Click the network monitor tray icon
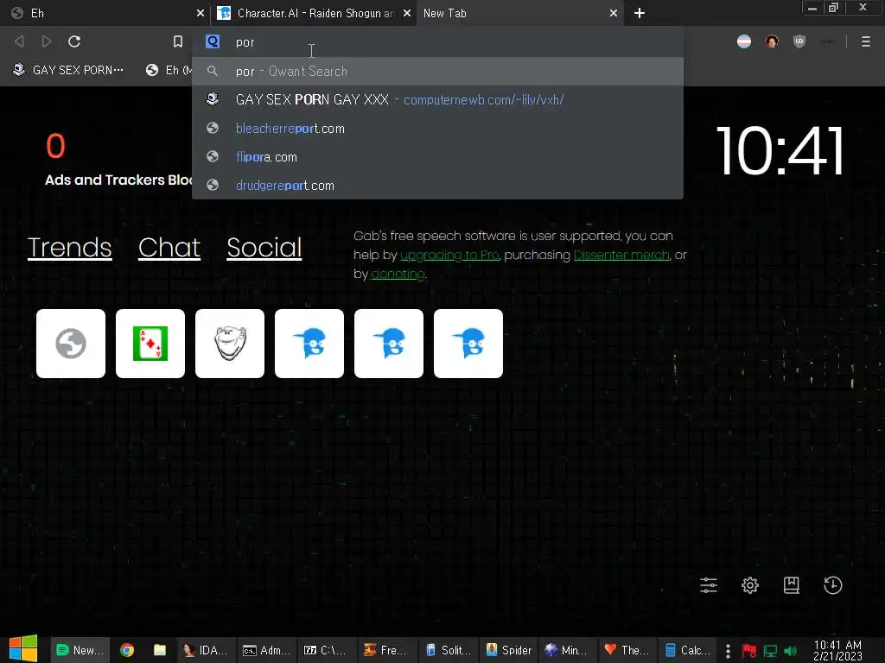 coord(770,651)
